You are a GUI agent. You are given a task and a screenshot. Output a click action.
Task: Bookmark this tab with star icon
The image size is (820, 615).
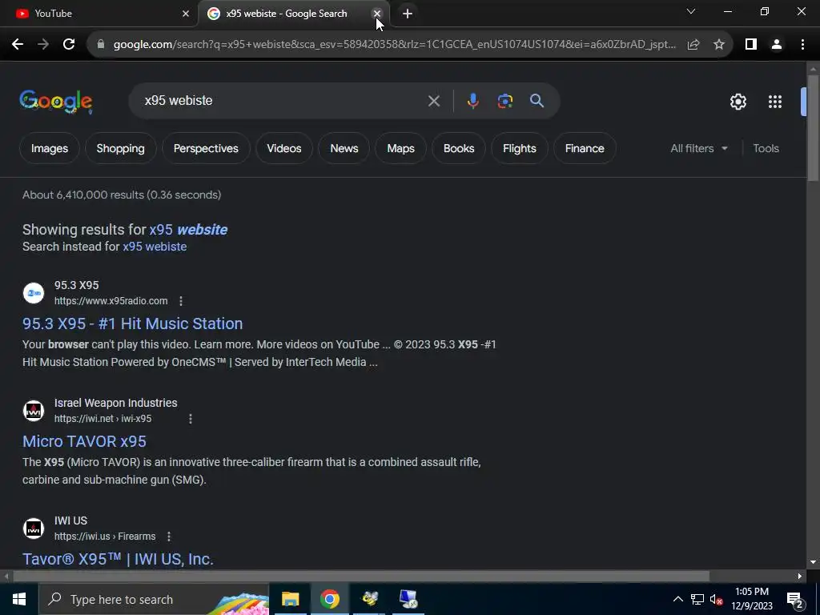coord(719,45)
